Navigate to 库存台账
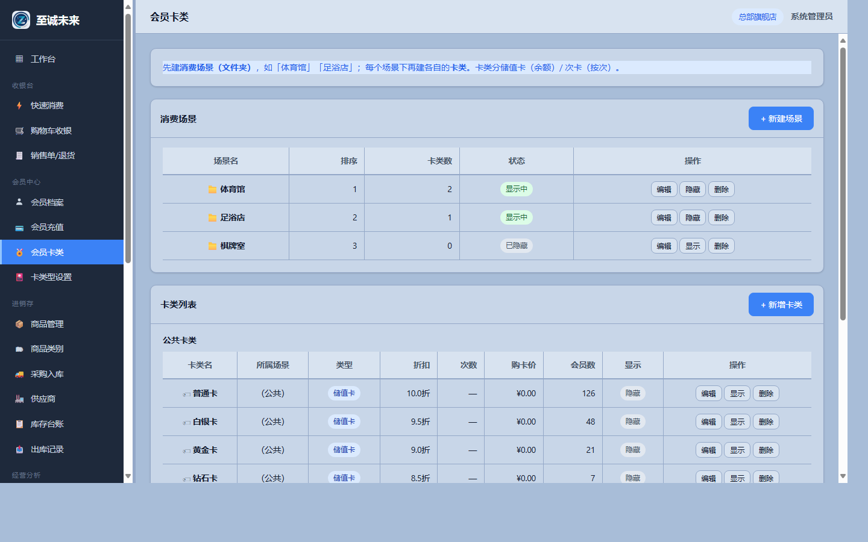 [x=61, y=424]
